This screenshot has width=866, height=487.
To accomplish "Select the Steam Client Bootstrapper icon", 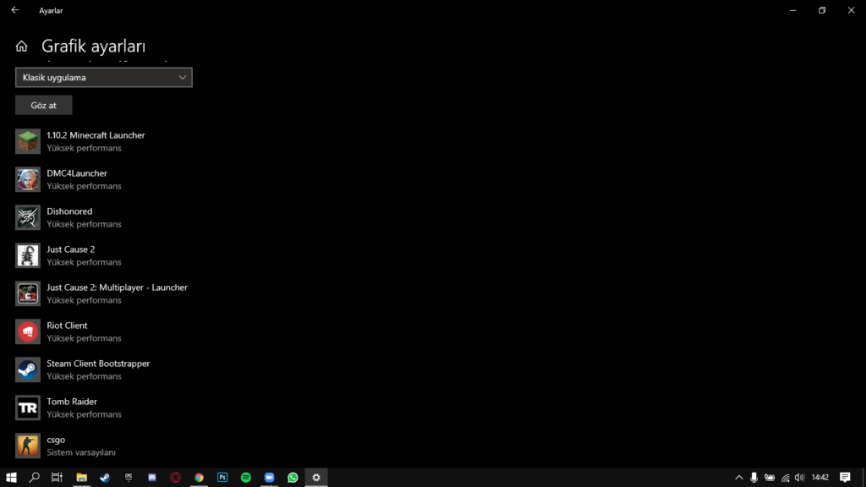I will click(x=28, y=369).
